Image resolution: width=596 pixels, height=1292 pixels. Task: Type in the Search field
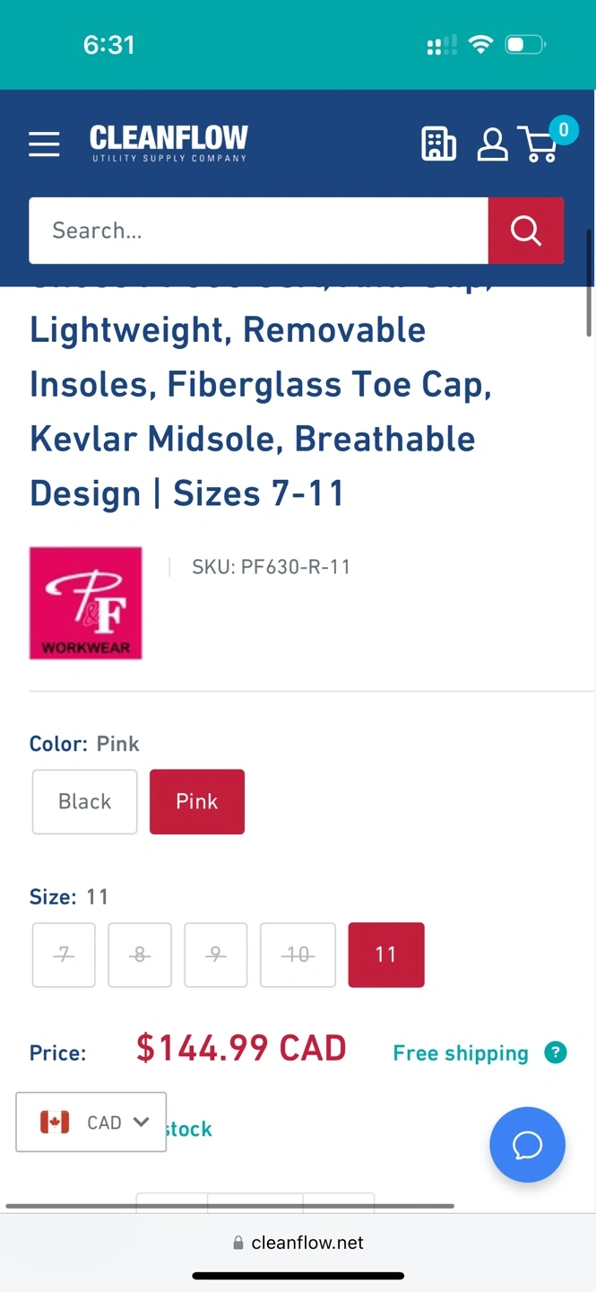point(258,231)
